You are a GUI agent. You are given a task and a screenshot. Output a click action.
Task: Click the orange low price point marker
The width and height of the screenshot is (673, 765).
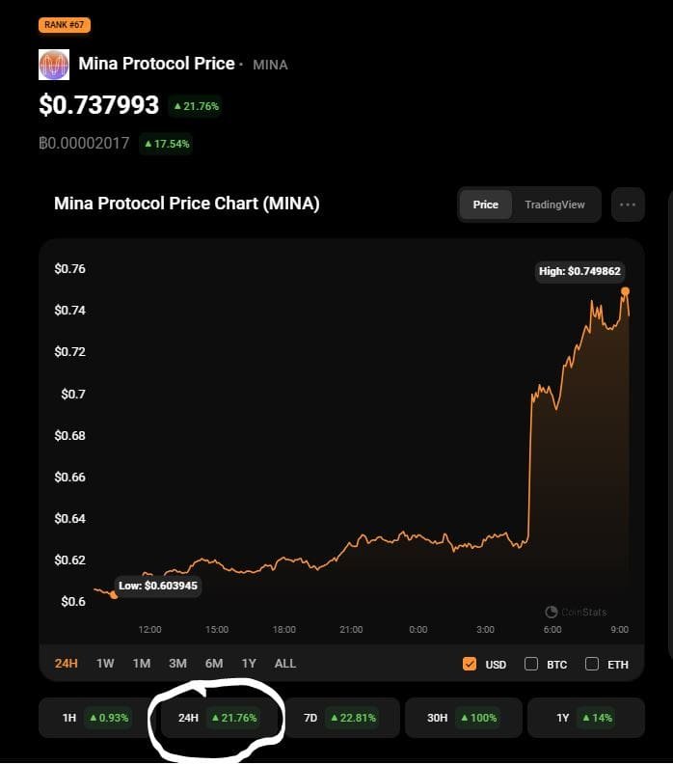tap(114, 594)
